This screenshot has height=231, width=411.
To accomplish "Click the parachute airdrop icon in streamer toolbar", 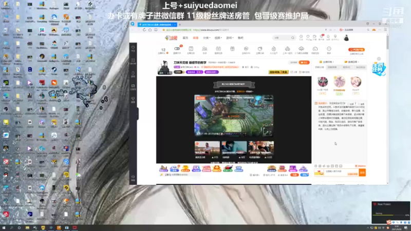I will coord(301,50).
